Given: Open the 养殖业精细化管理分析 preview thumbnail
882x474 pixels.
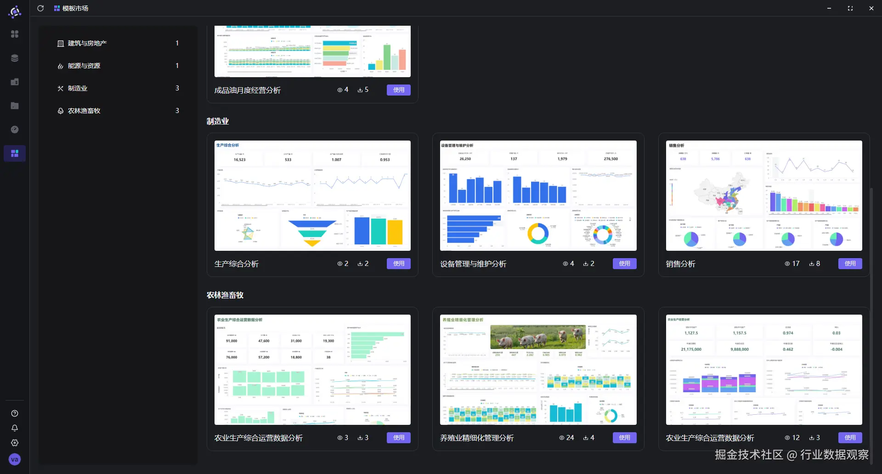Looking at the screenshot, I should [538, 370].
